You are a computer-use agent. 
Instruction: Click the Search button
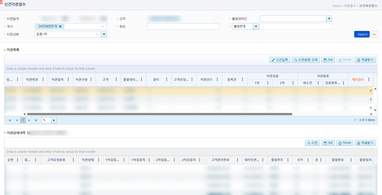pos(362,34)
